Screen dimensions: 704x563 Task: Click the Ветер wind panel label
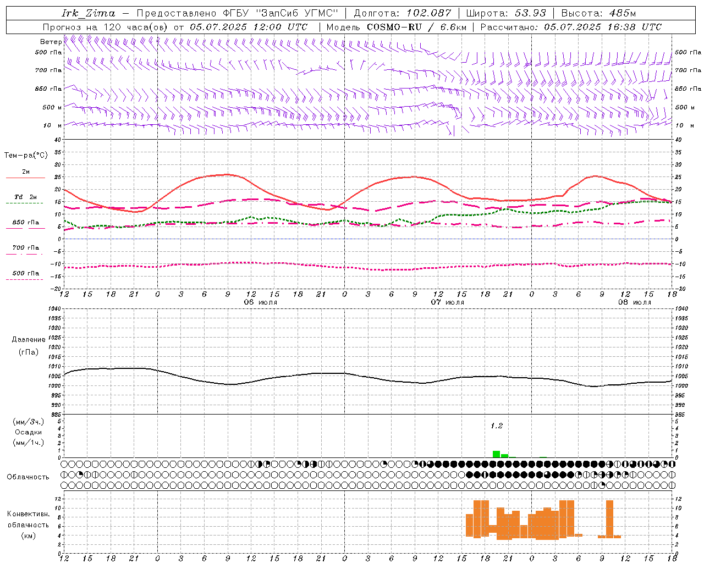(51, 42)
